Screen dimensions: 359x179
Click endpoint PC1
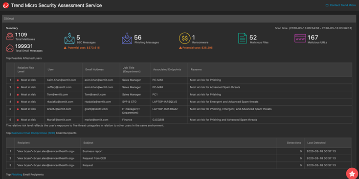(x=155, y=94)
